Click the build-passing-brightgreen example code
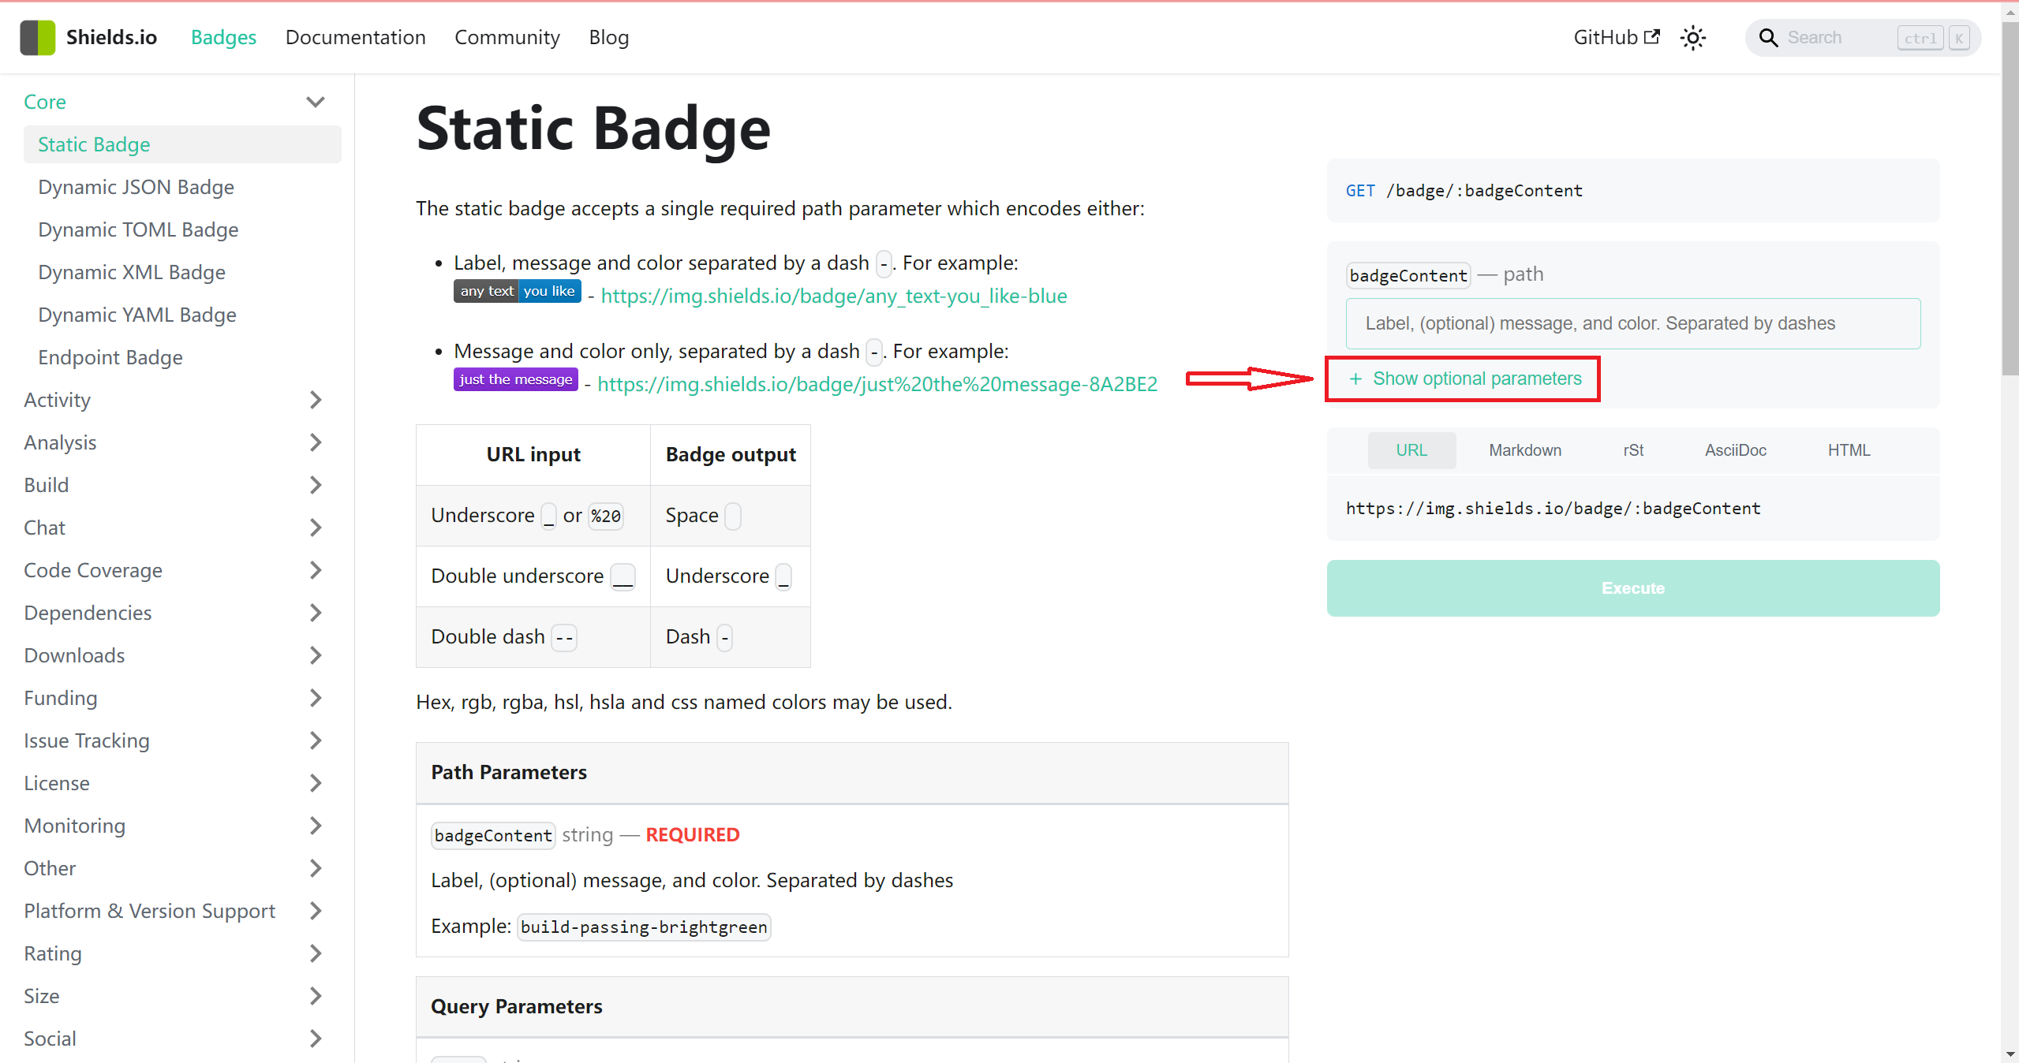 click(x=644, y=927)
